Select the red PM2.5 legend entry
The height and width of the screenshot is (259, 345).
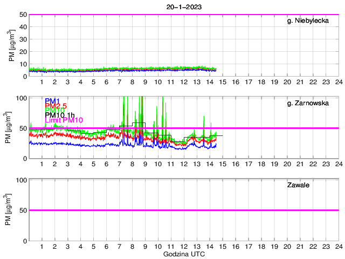click(56, 106)
